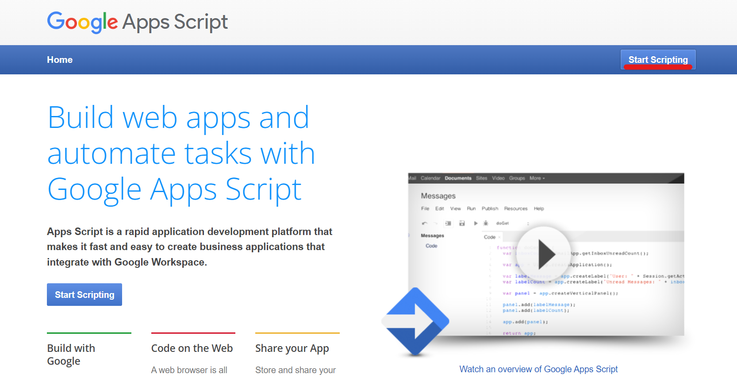Screen dimensions: 737x378
Task: Click the Google Apps Script logo
Action: pos(138,22)
